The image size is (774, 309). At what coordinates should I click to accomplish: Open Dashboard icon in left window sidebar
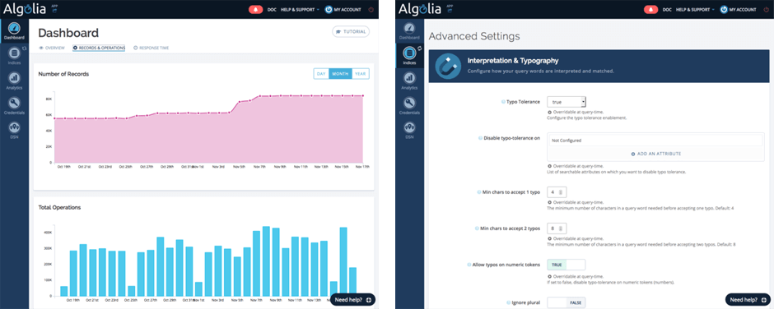click(14, 29)
